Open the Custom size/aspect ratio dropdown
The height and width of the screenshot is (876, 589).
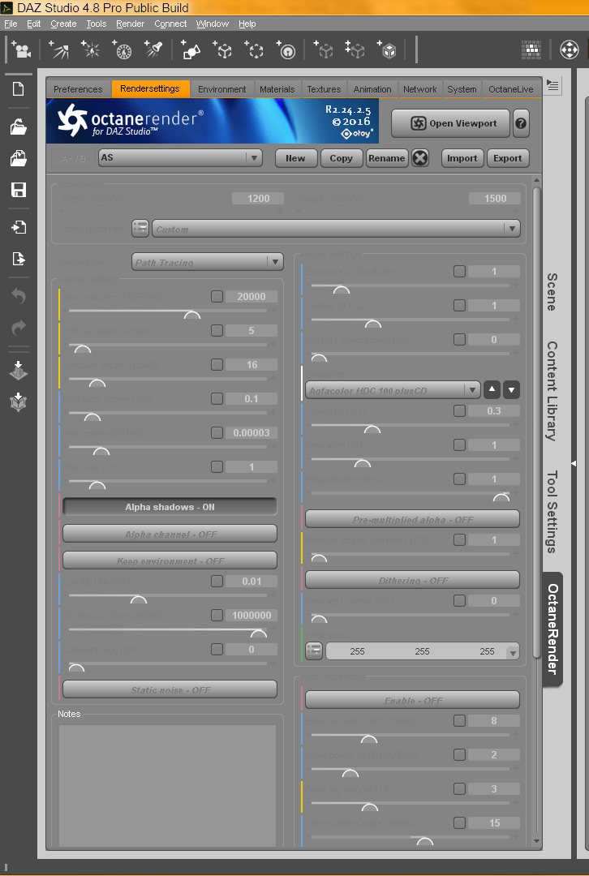click(337, 229)
